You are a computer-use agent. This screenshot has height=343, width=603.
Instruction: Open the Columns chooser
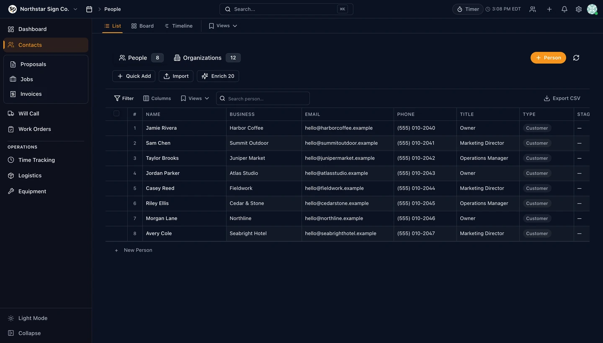tap(157, 98)
